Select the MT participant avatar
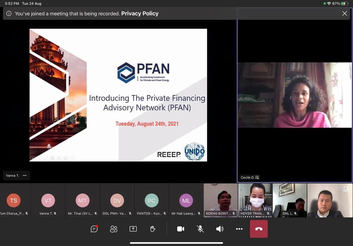This screenshot has width=353, height=246. coord(82,201)
